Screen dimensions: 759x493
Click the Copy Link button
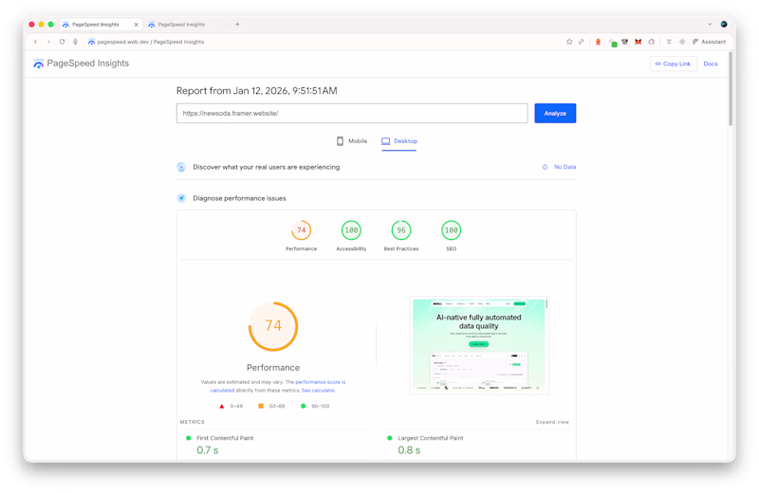(673, 64)
